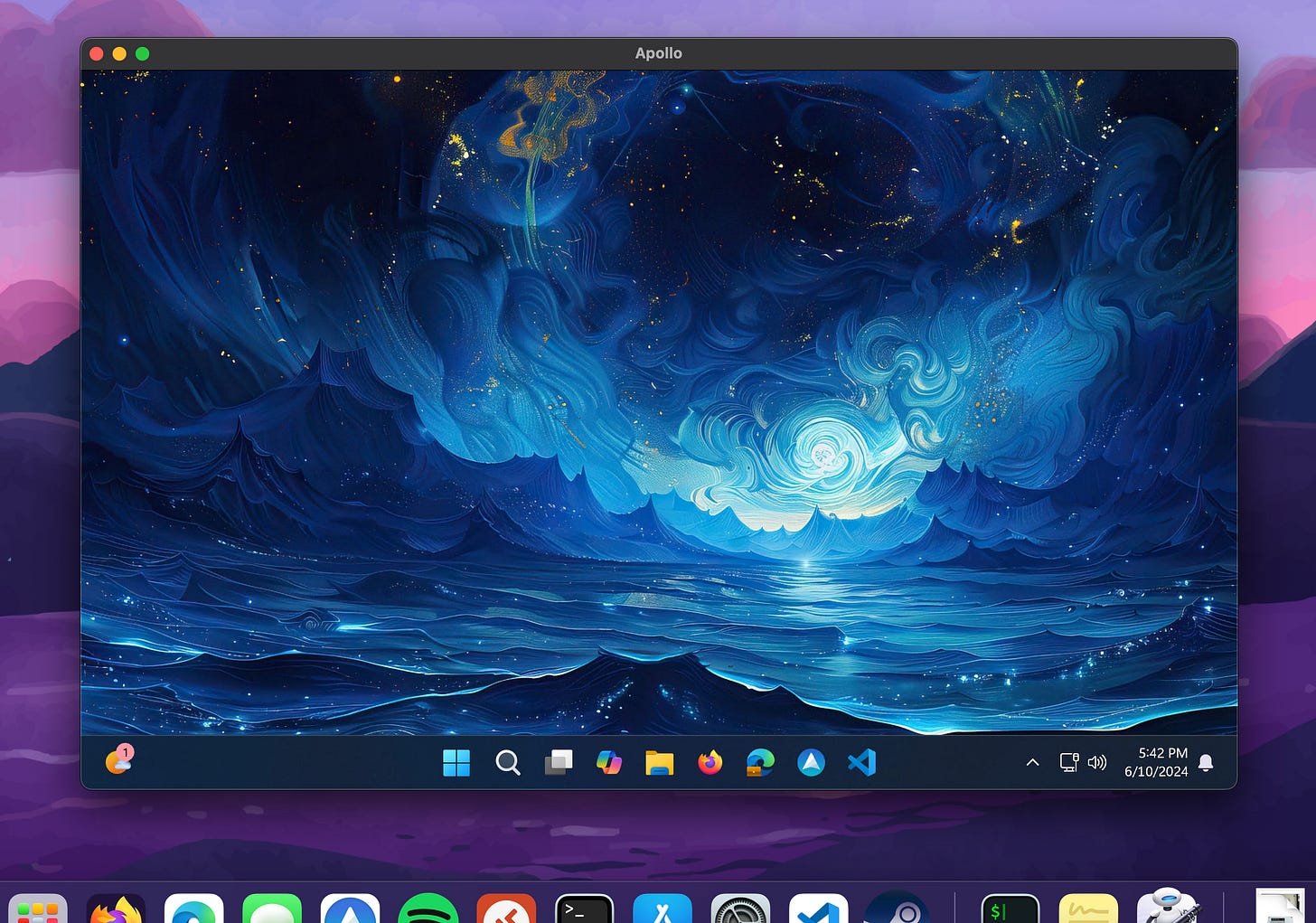Minimize the Apollo window
Image resolution: width=1316 pixels, height=923 pixels.
pyautogui.click(x=119, y=53)
